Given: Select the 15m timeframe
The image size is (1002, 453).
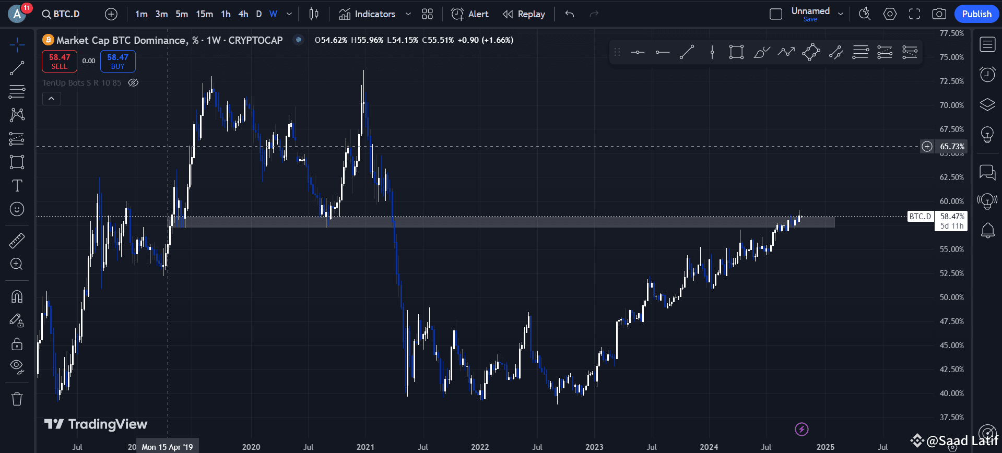Looking at the screenshot, I should (x=204, y=14).
